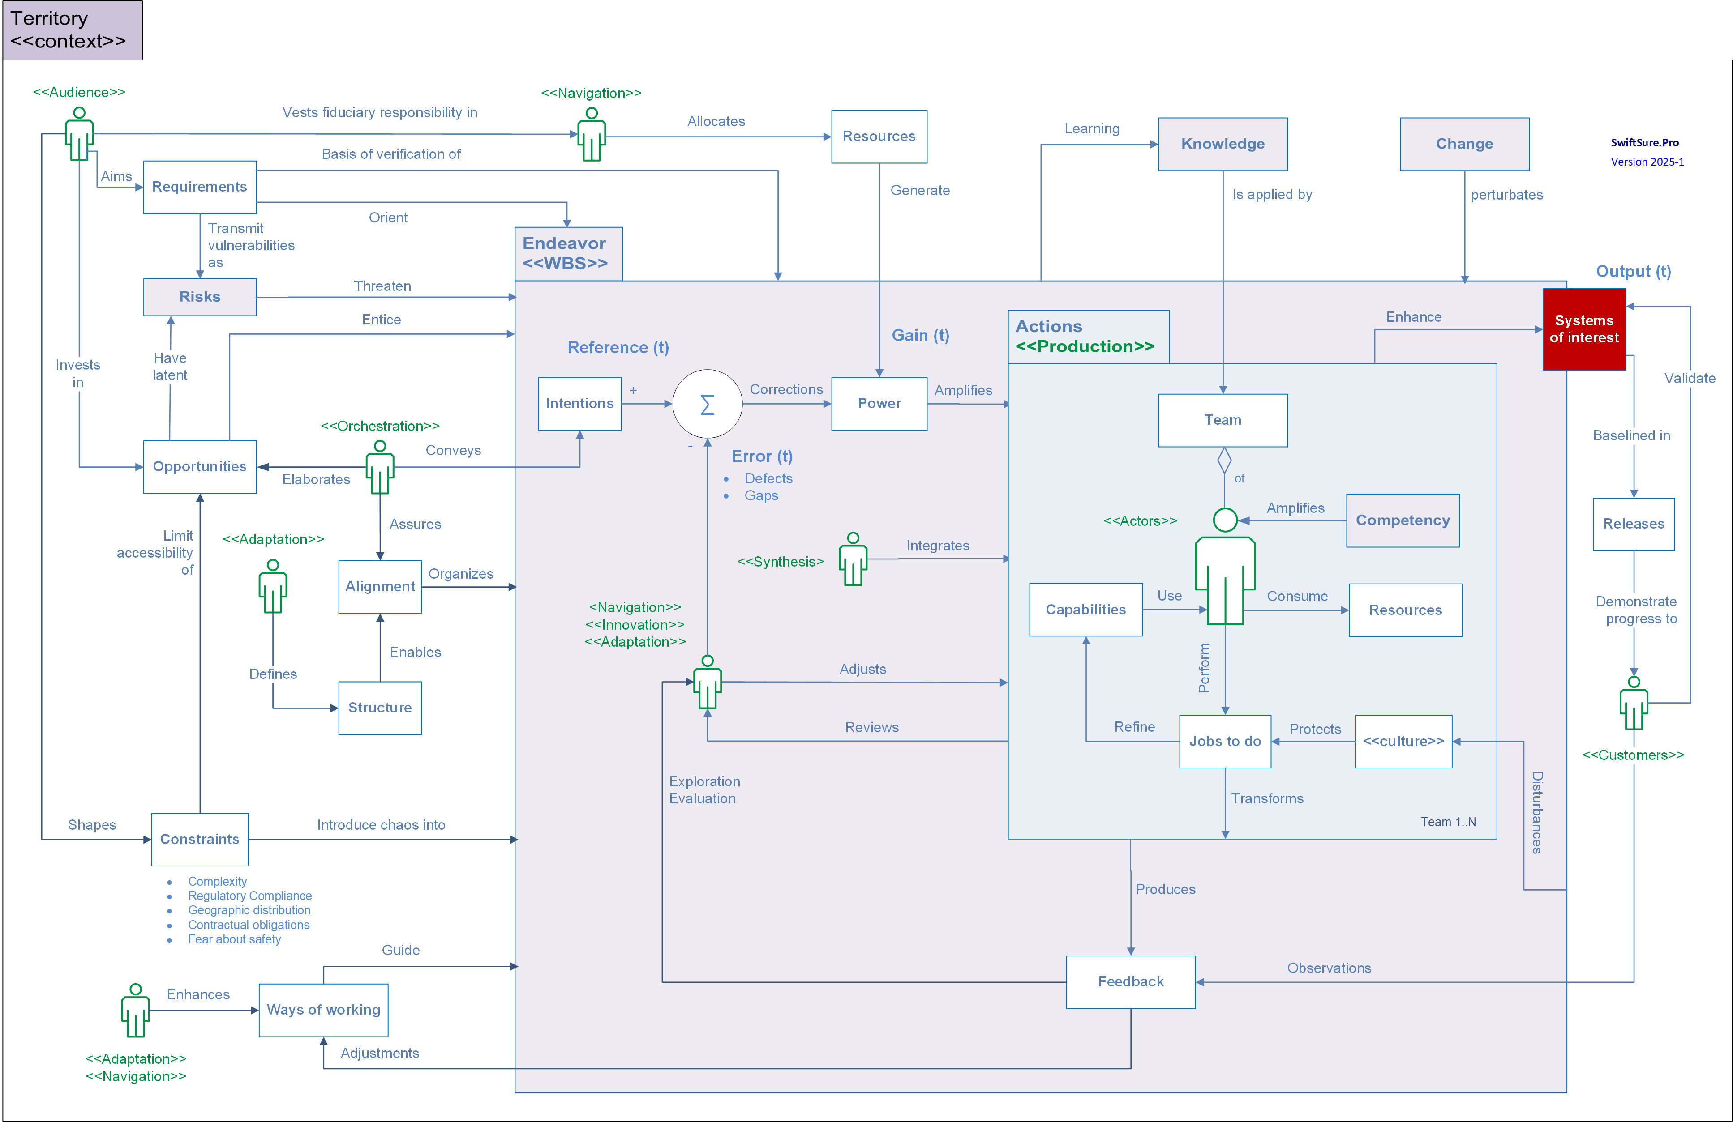Open the SwiftSure.Pro link text
Viewport: 1733px width, 1122px height.
(1644, 143)
